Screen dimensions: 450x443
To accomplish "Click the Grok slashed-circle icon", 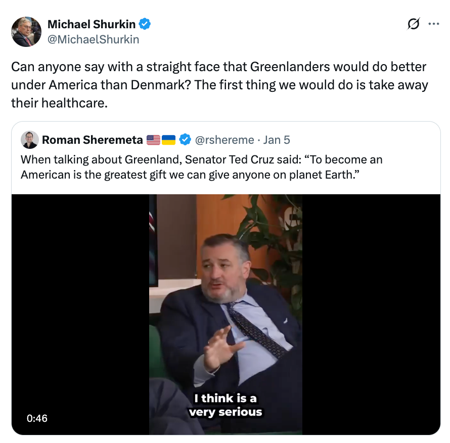I will coord(414,24).
